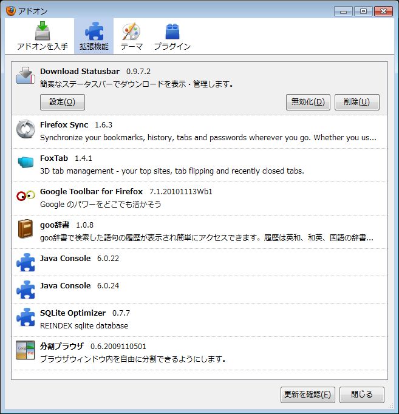The image size is (399, 414).
Task: Select the Firefox Sync add-on name
Action: (64, 124)
